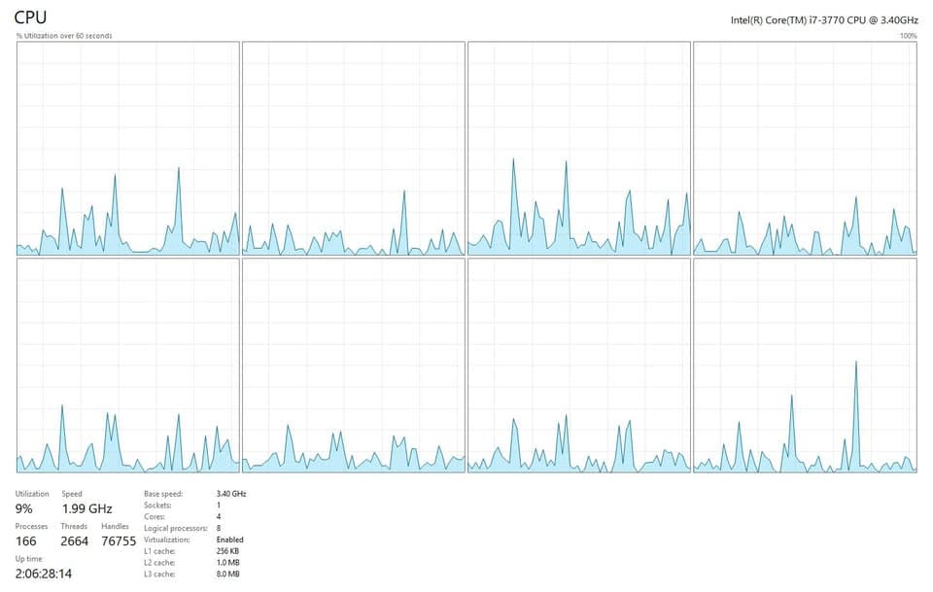Click the handles count 76755
The width and height of the screenshot is (933, 592).
[119, 540]
